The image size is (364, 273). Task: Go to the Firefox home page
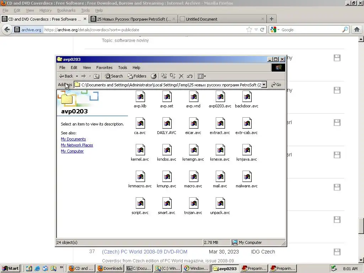point(357,30)
